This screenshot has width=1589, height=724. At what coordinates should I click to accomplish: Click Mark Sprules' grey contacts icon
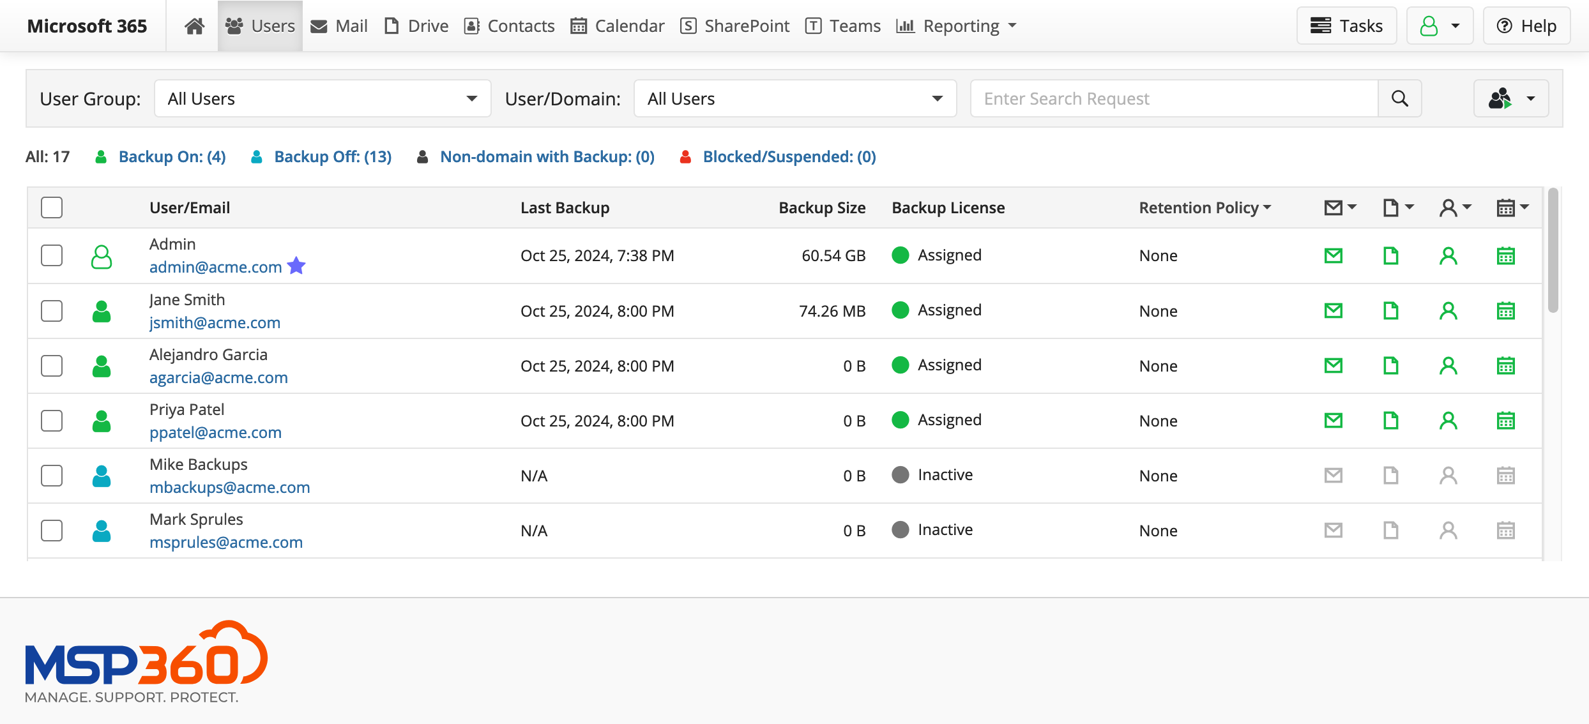1448,531
